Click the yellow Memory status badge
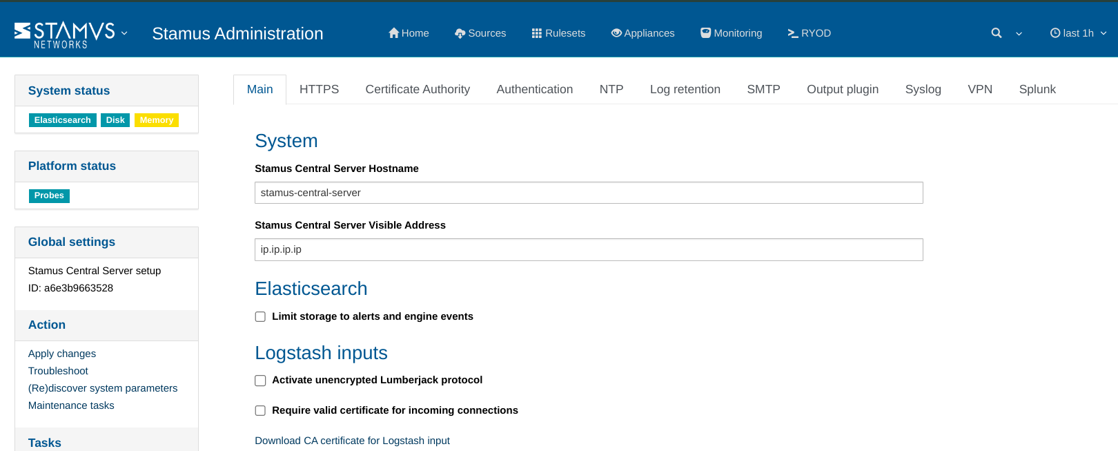Image resolution: width=1118 pixels, height=451 pixels. [157, 120]
